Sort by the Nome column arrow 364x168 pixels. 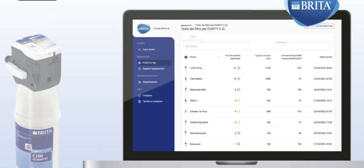coord(219,57)
